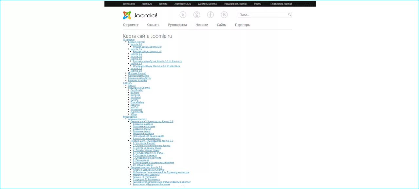
Task: Open Структура T3 Framework link
Action: point(146,180)
